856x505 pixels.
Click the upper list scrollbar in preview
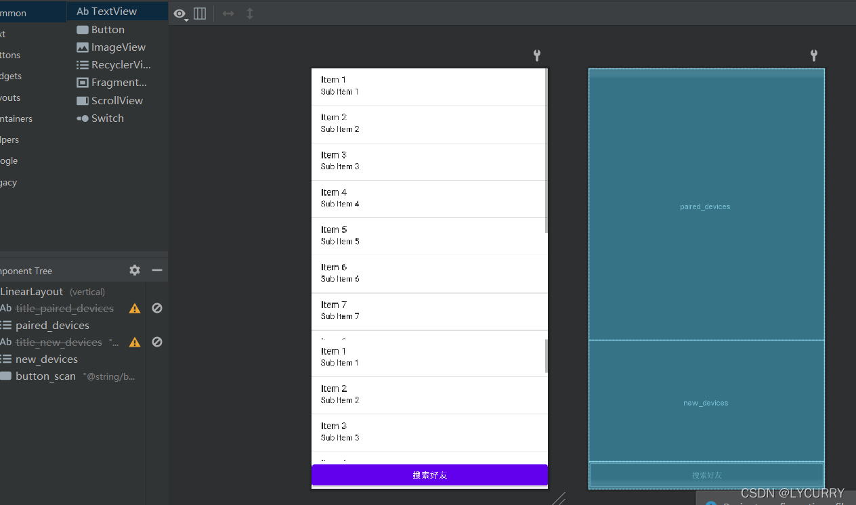pos(546,150)
